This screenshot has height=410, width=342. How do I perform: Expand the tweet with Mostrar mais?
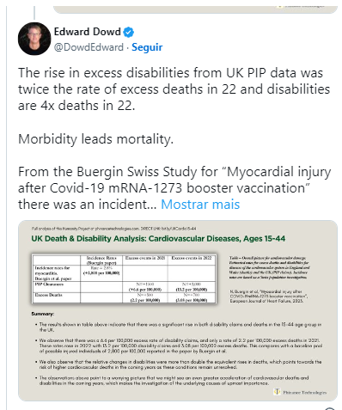coord(200,205)
